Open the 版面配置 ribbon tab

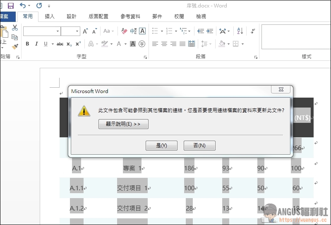point(98,17)
